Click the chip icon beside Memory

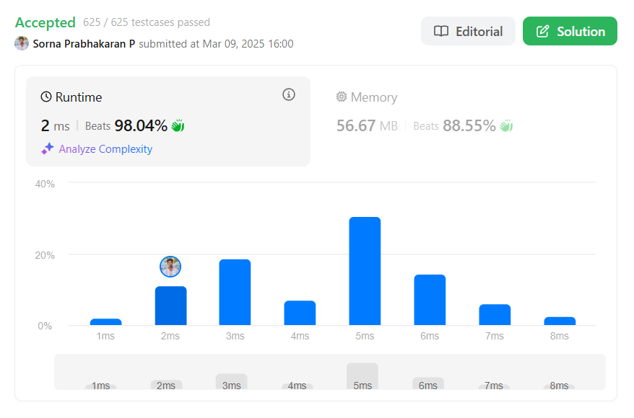[x=342, y=97]
